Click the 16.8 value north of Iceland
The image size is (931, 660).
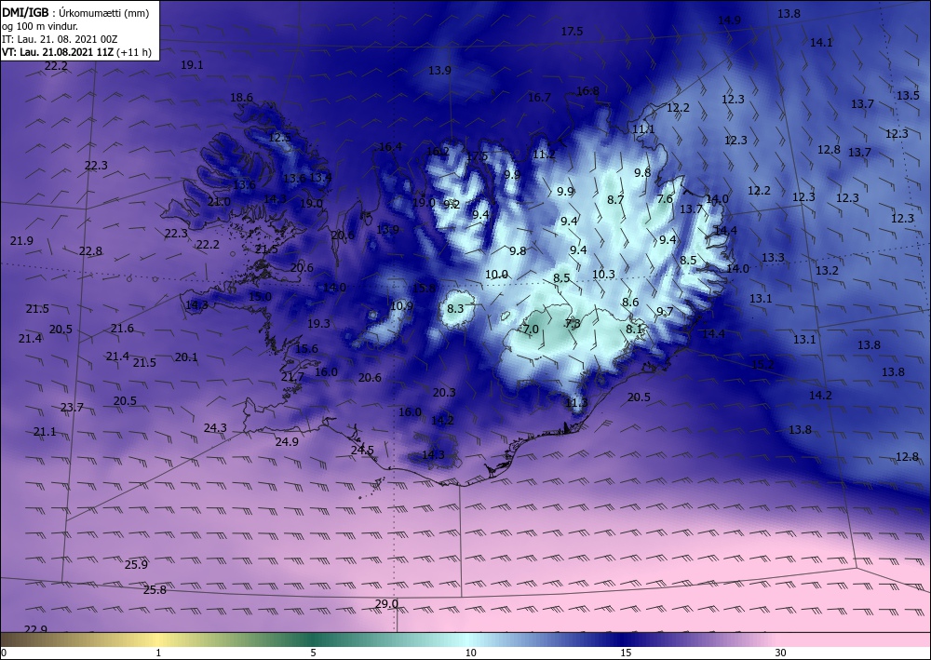(x=587, y=91)
